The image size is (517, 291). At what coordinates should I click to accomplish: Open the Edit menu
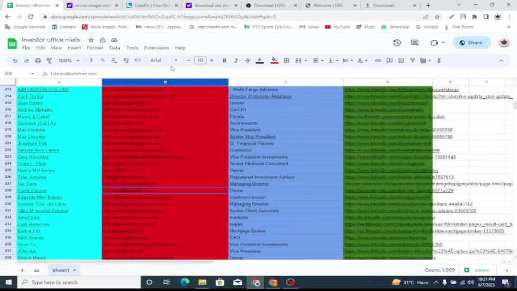pos(40,48)
